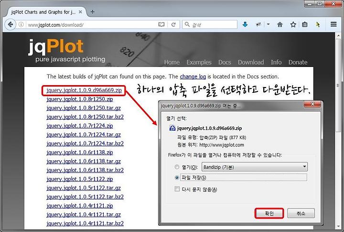
Task: Click scrollbar down arrow on page
Action: [x=338, y=226]
